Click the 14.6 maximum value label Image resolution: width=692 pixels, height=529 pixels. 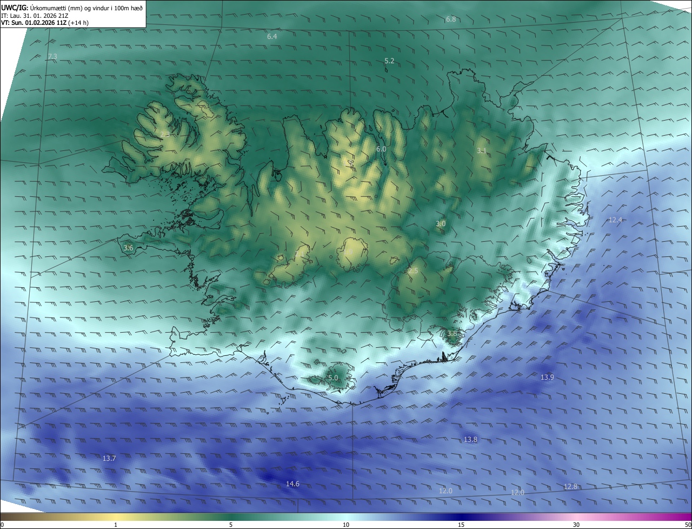pos(292,484)
